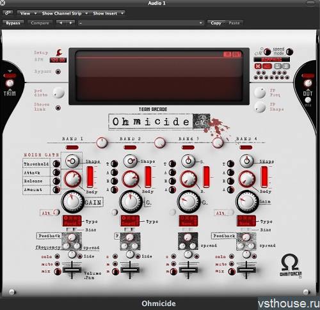Toggle Band 1 Side button
320x310 pixels.
coord(80,256)
